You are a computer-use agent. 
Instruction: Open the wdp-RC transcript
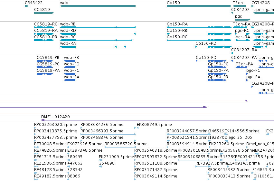click(x=96, y=40)
